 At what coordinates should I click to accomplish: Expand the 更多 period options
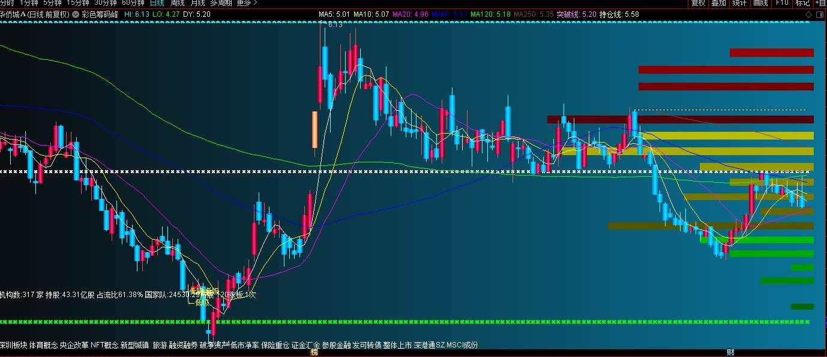point(247,3)
